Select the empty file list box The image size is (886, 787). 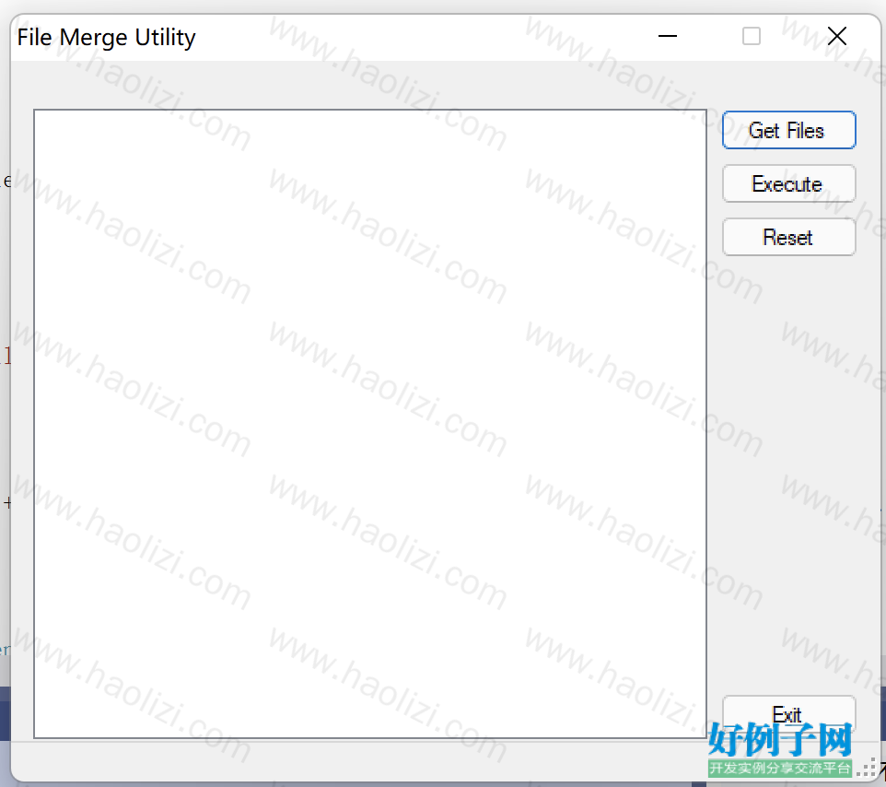(370, 424)
